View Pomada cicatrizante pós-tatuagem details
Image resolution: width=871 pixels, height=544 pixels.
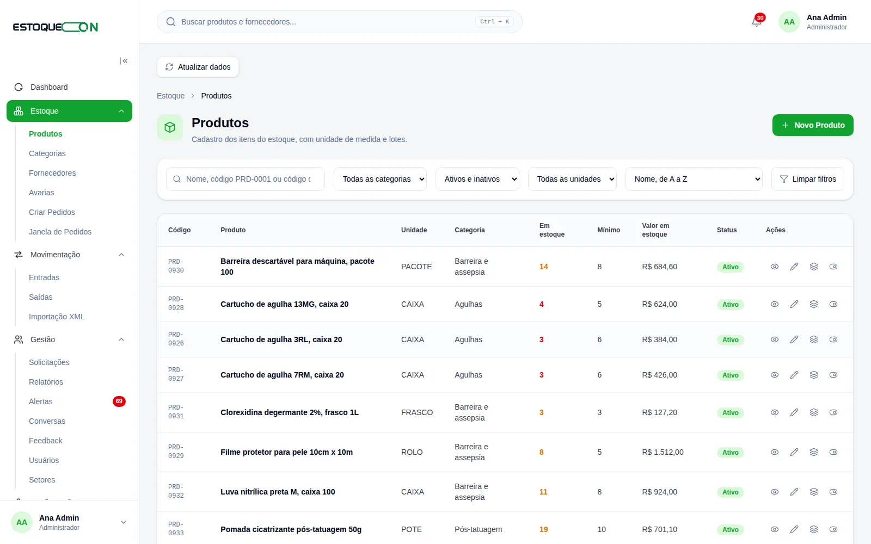pyautogui.click(x=775, y=529)
